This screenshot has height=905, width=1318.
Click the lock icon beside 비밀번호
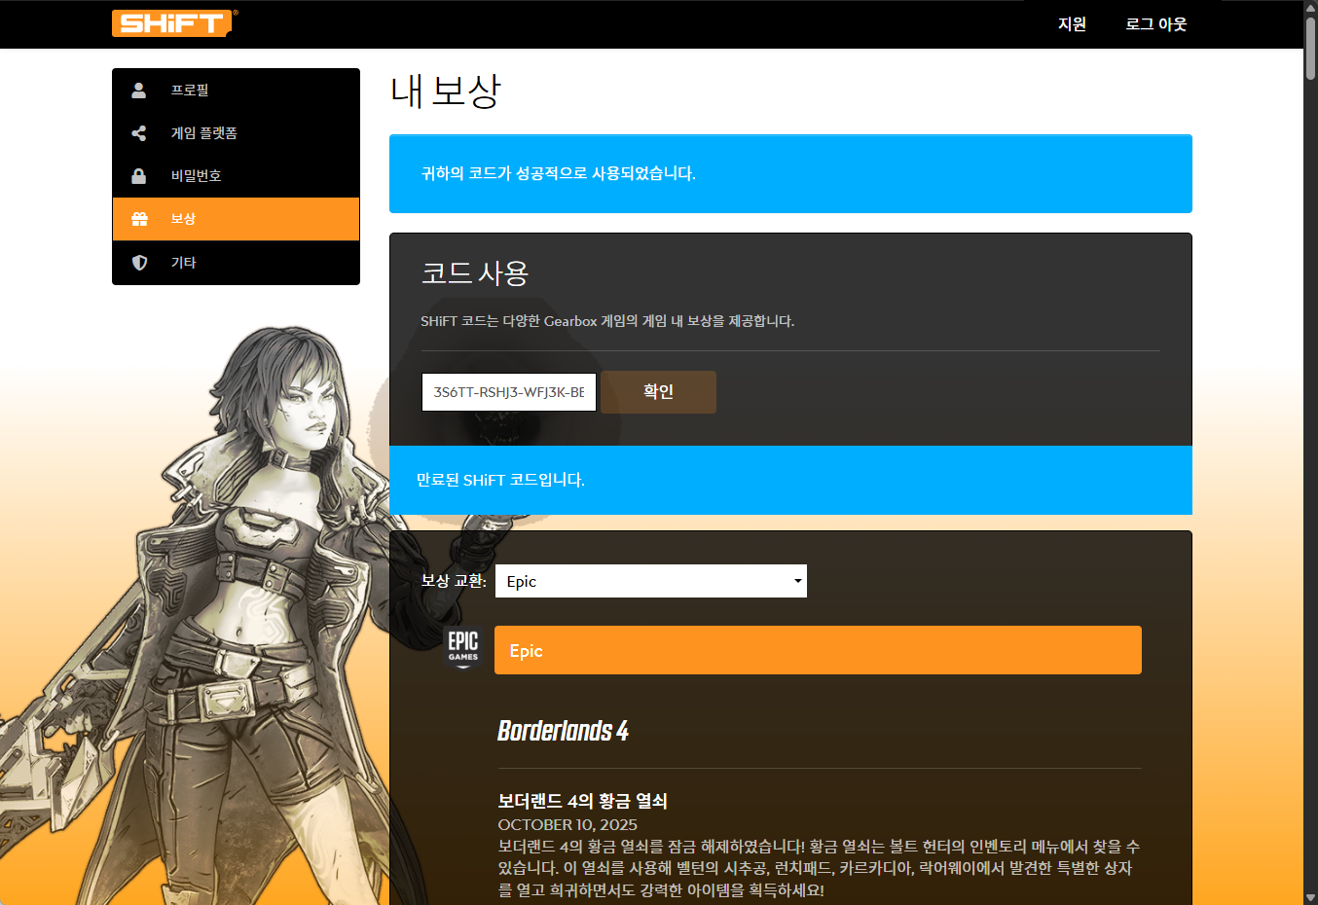tap(139, 175)
